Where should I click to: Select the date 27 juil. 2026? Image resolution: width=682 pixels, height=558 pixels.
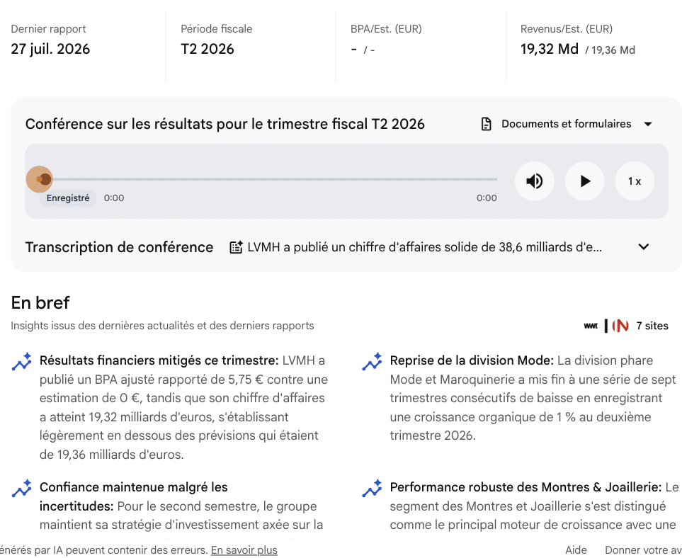[50, 49]
